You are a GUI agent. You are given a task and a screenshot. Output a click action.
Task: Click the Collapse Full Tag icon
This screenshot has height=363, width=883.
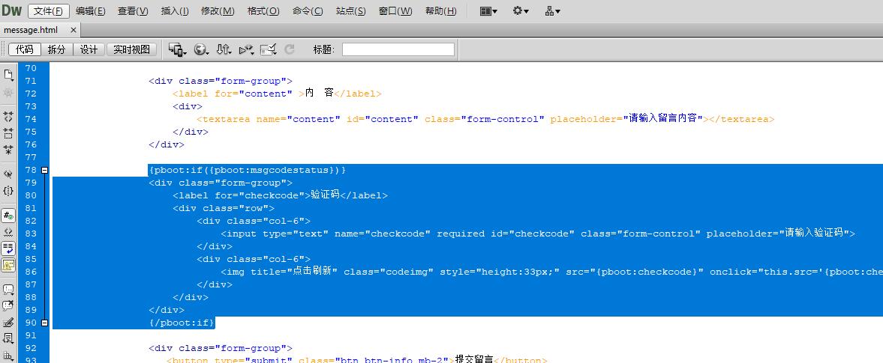[9, 117]
